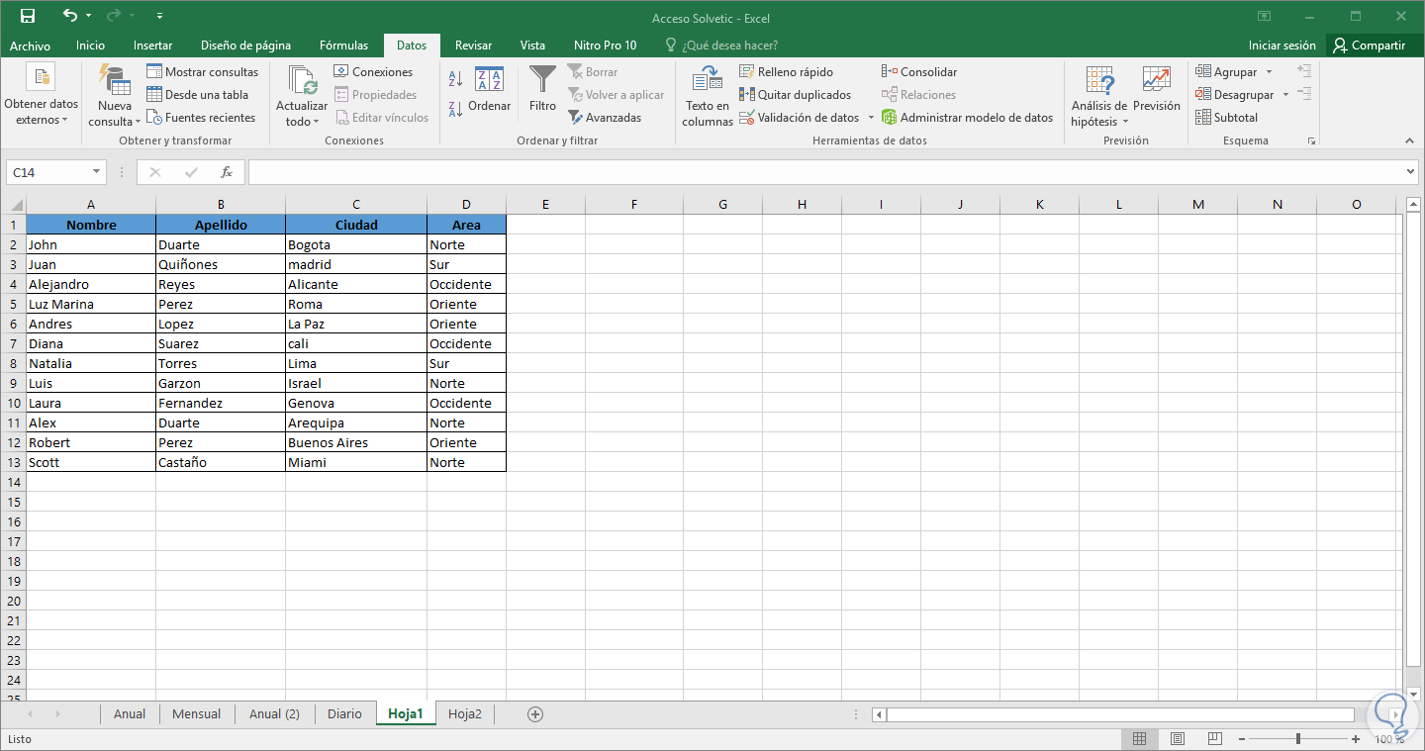Expand the formula bar

[x=1410, y=172]
